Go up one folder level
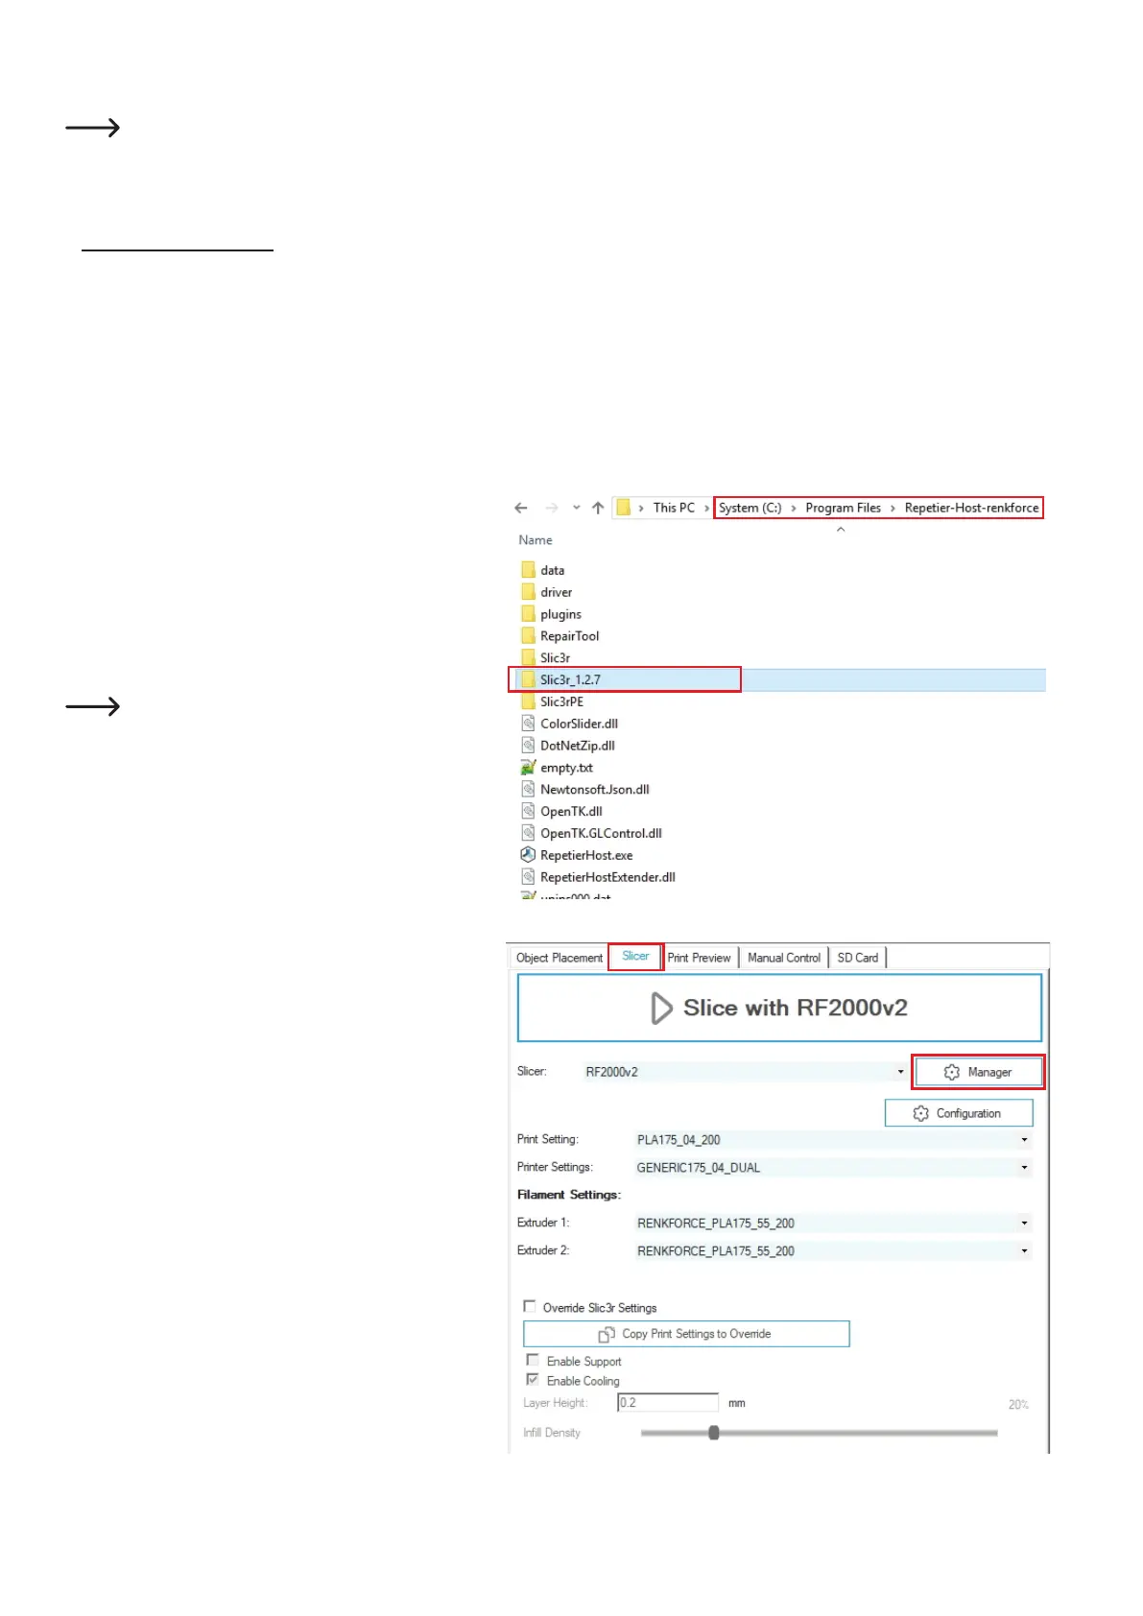This screenshot has height=1616, width=1143. point(598,508)
